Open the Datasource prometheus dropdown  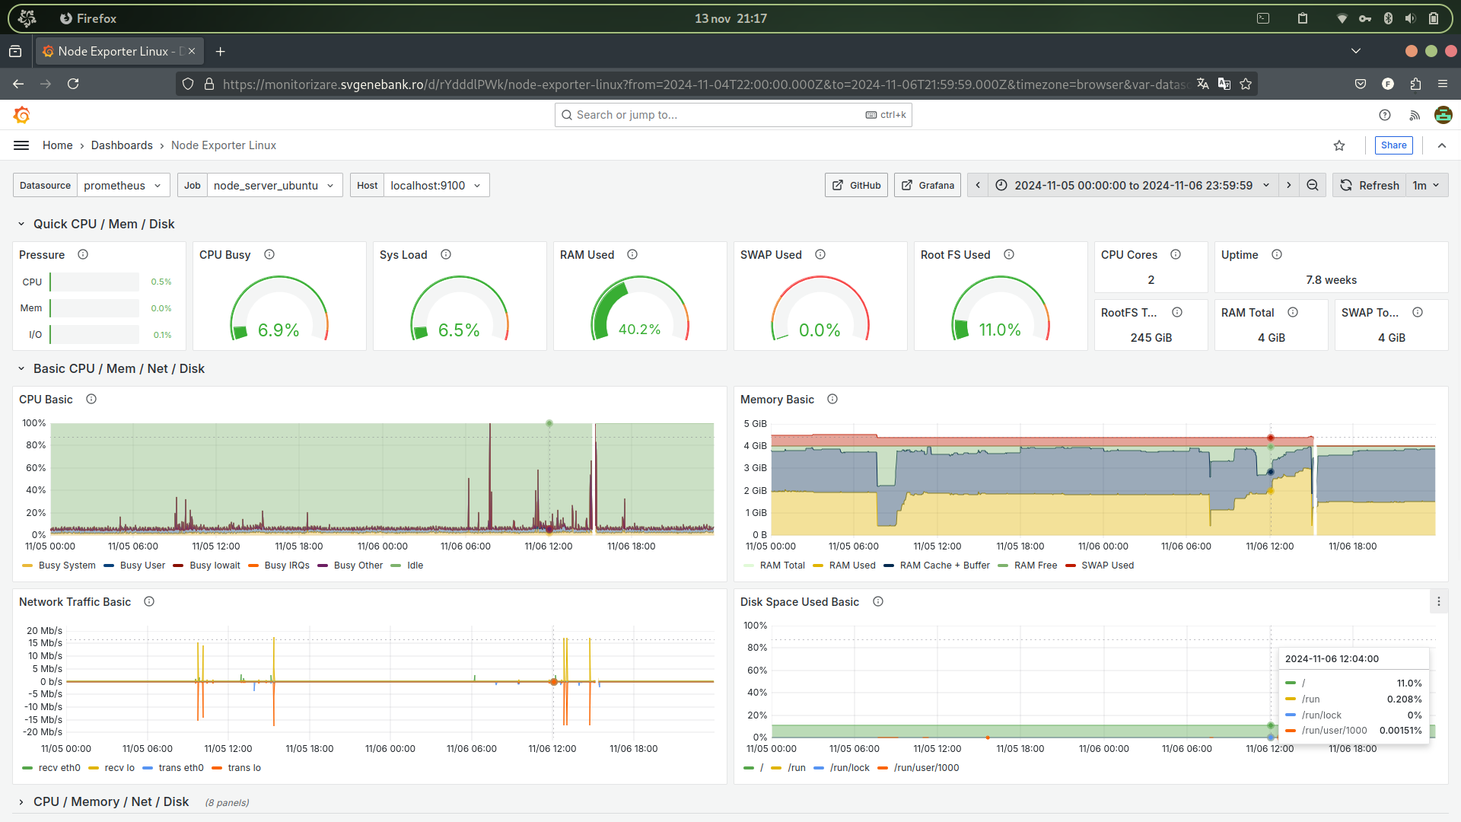click(123, 185)
